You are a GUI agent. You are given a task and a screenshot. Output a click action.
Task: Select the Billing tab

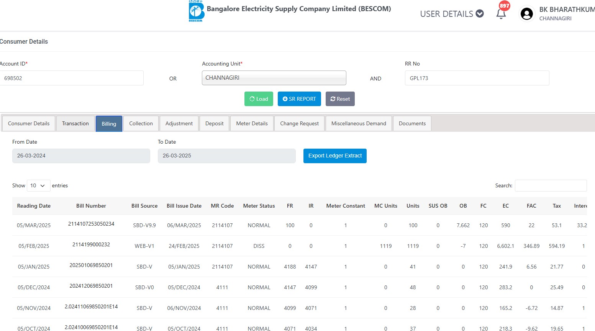coord(109,124)
